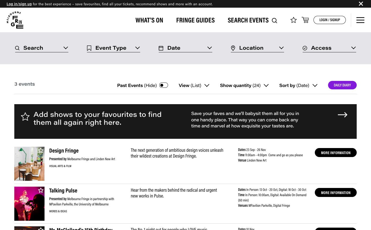Viewport: 371px width, 230px height.
Task: Open the shopping cart icon
Action: [305, 20]
